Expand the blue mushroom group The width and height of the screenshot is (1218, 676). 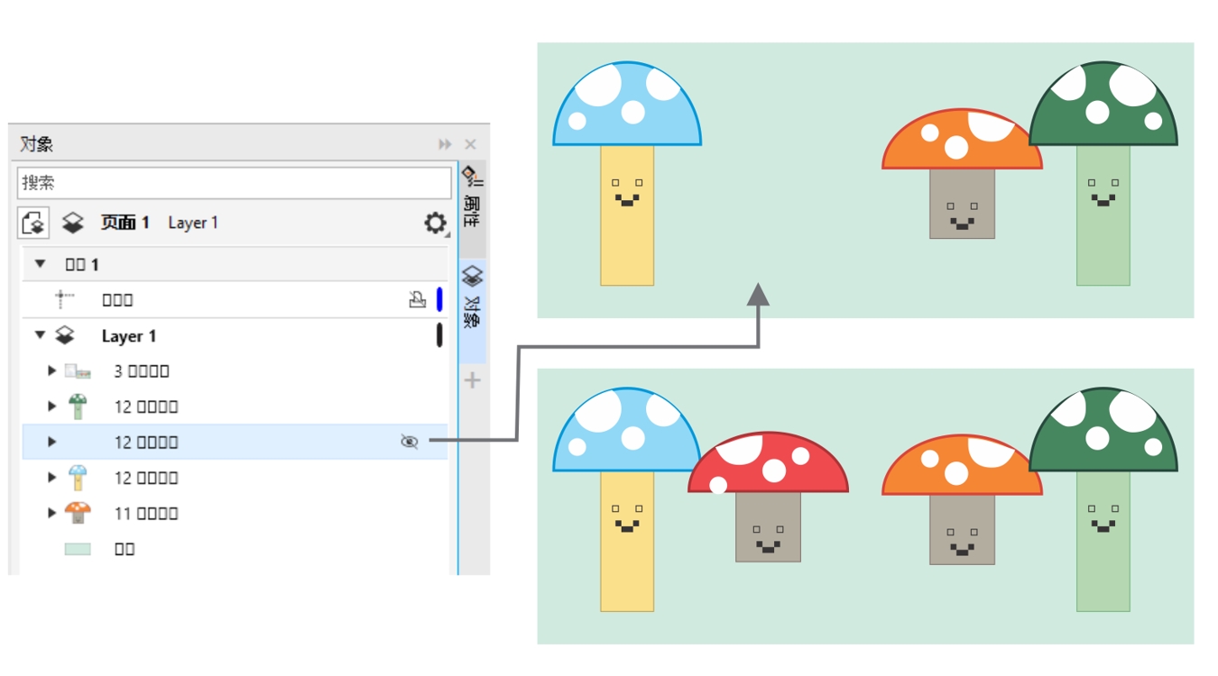click(x=52, y=478)
